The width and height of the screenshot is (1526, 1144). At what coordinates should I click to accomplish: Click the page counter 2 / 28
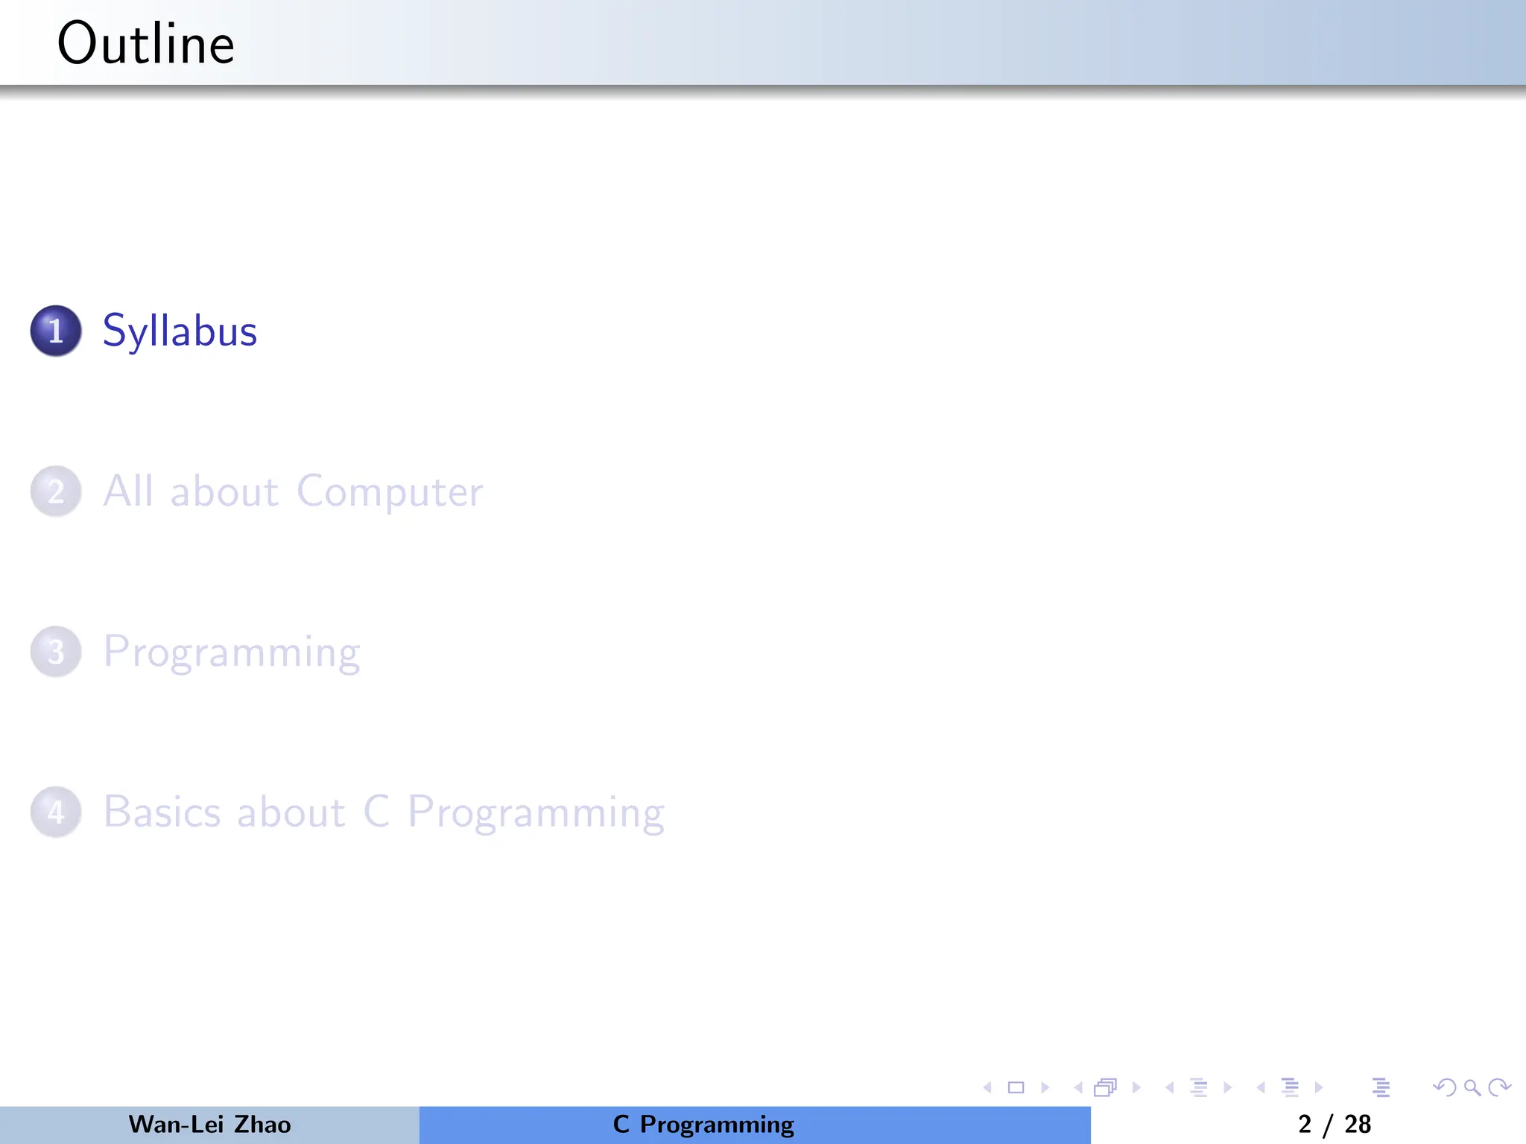coord(1335,1125)
